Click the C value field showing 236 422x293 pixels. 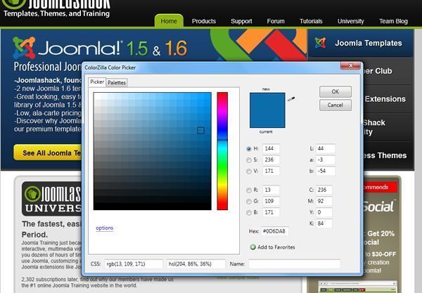coord(324,190)
